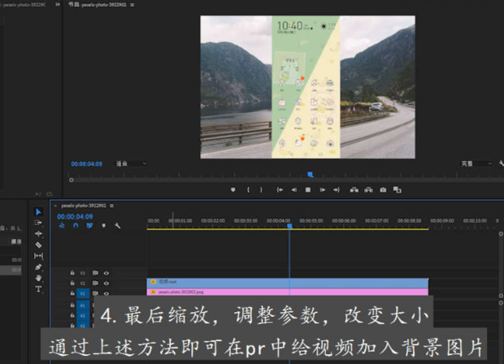Viewport: 504px width, 364px height.
Task: Click timeline playhead timecode field
Action: coord(75,217)
